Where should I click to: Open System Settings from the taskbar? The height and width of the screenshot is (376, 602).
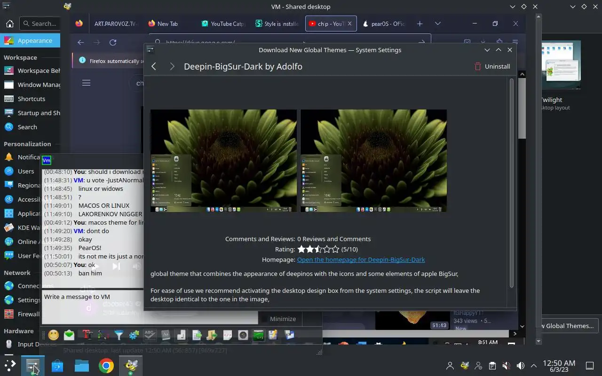(33, 365)
